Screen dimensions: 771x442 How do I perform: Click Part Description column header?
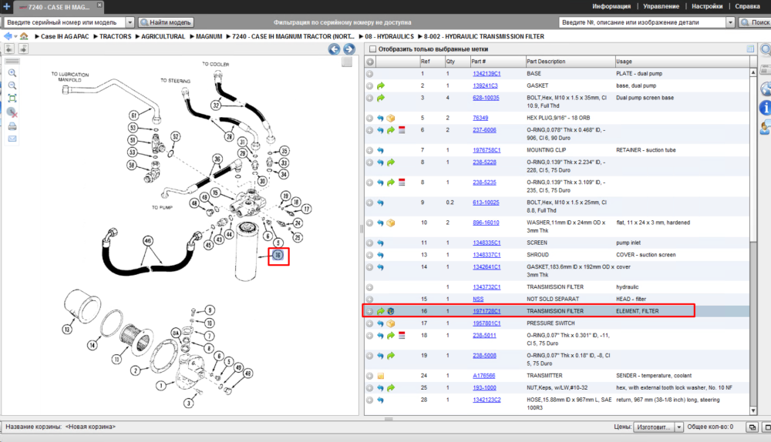click(x=570, y=62)
